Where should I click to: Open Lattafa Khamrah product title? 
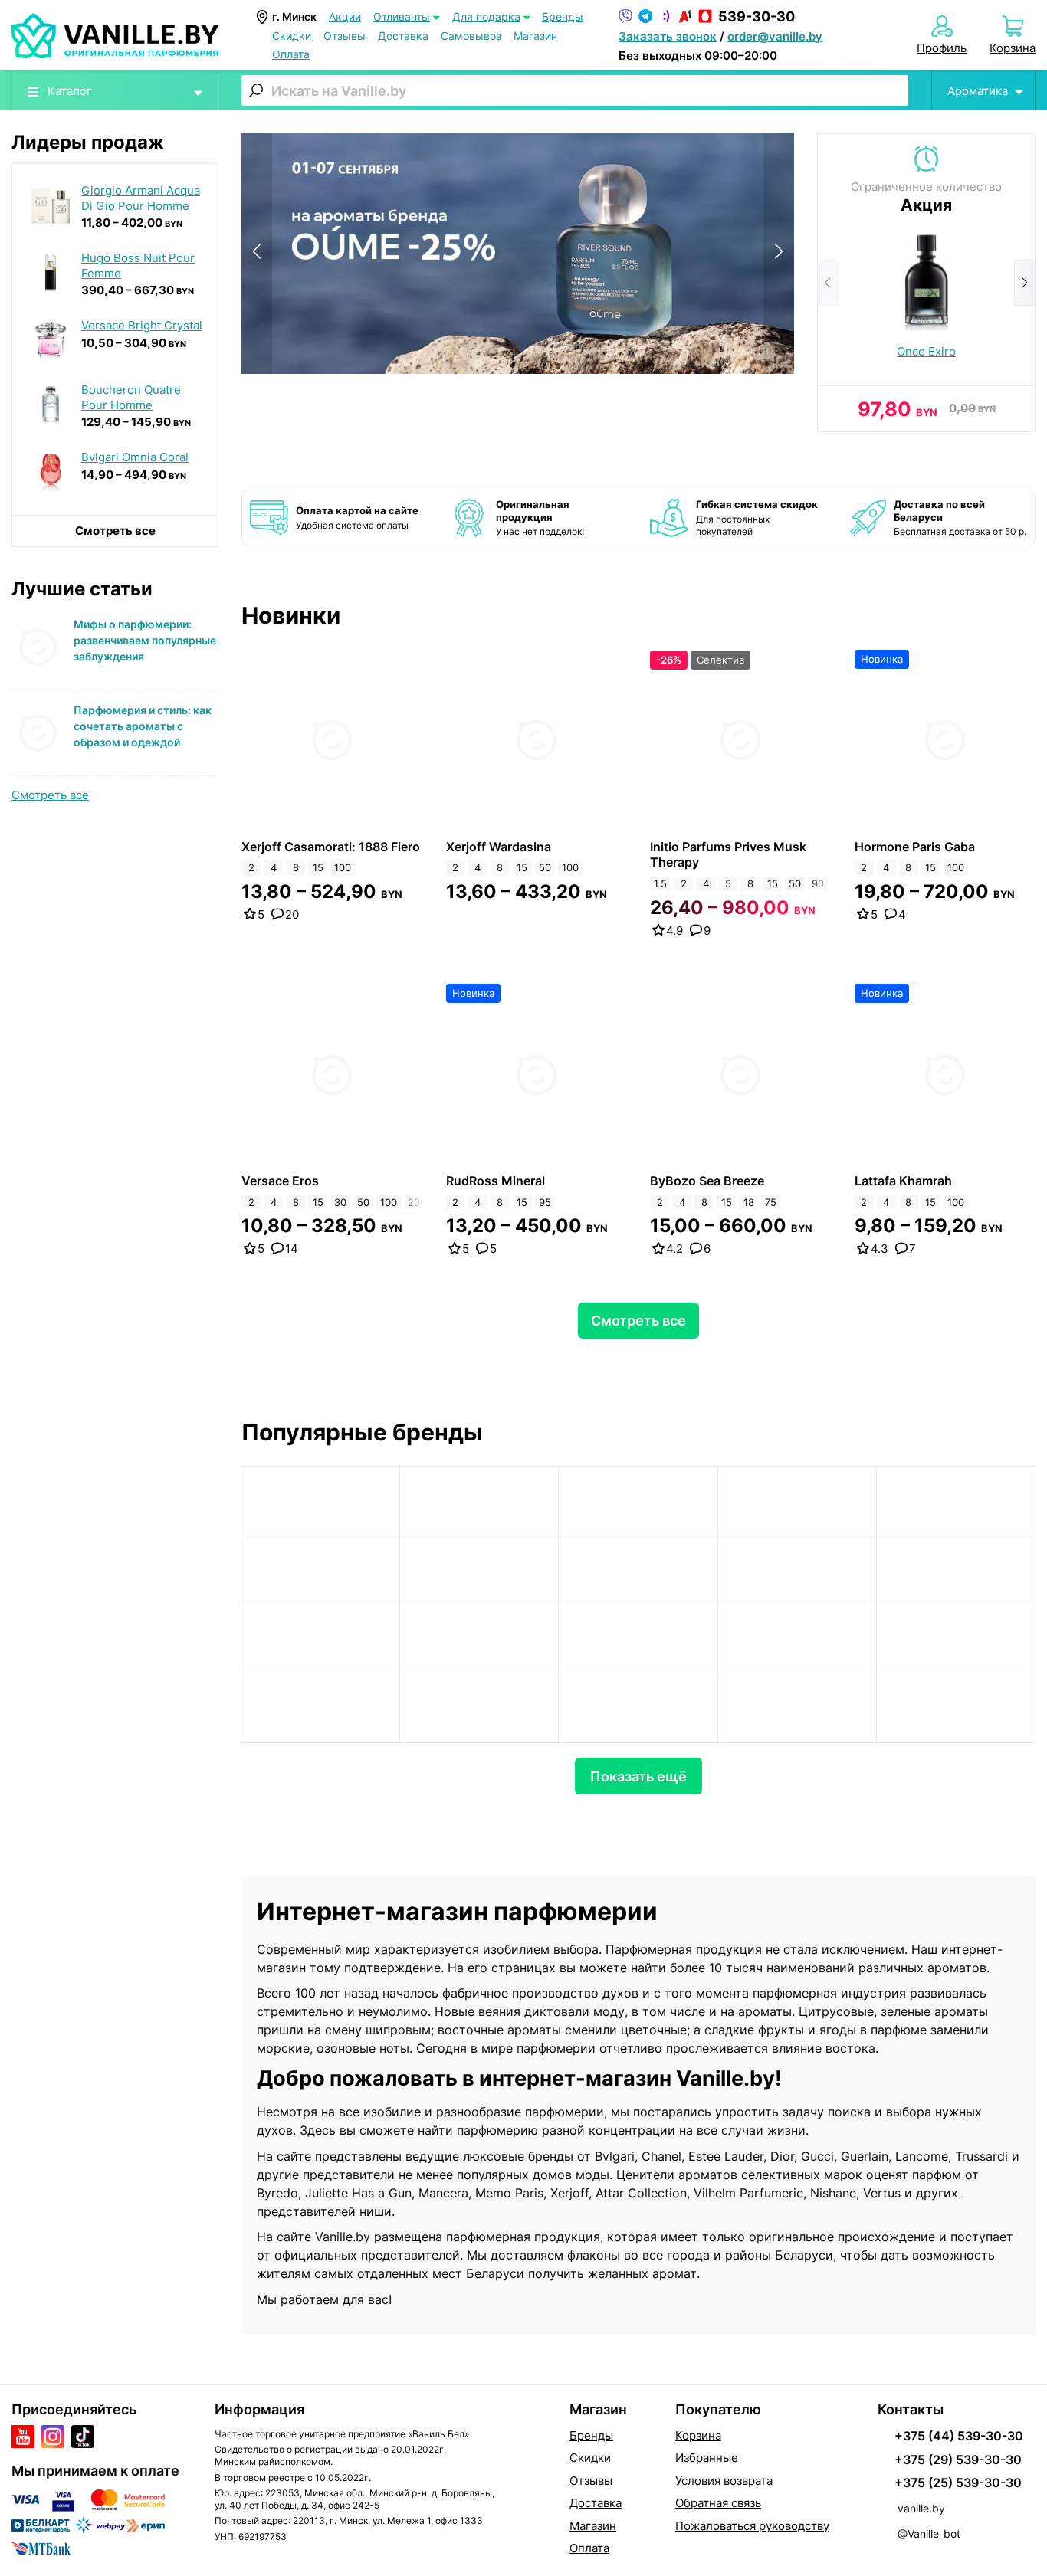903,1181
